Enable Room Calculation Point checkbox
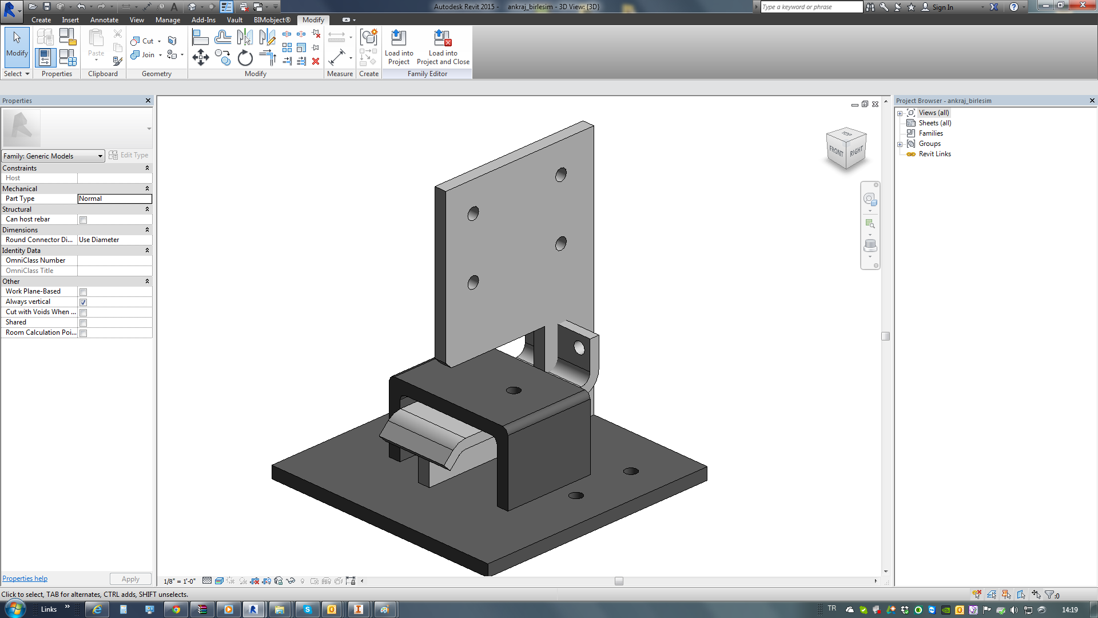 [83, 333]
